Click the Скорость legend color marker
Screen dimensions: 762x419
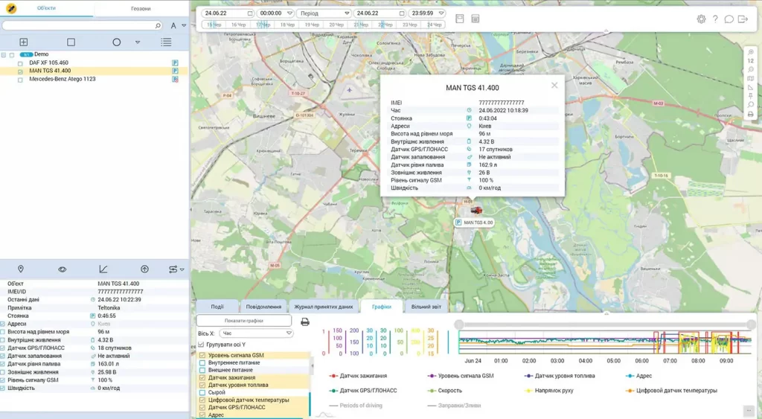click(431, 391)
